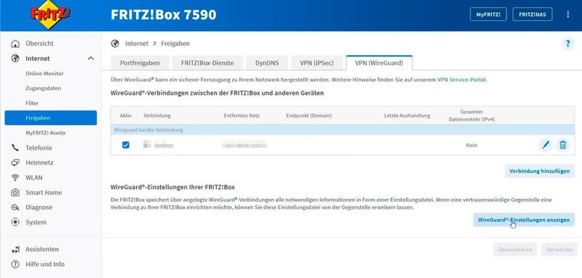Screen dimensions: 582x278
Task: Click Verbindung hinzufügen button
Action: 539,171
